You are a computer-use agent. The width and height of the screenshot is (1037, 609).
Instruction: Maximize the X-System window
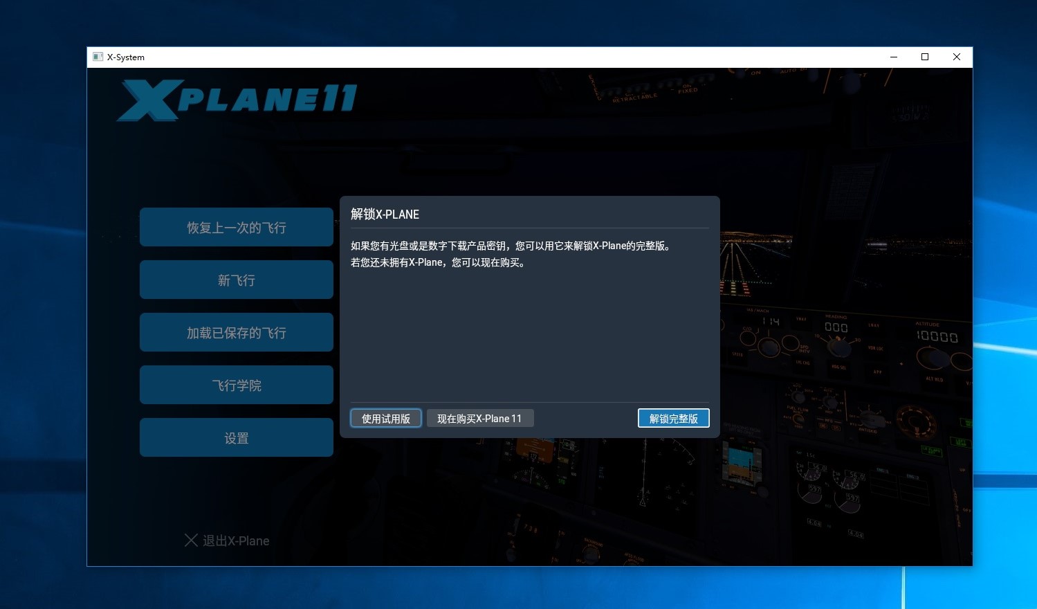click(x=925, y=57)
